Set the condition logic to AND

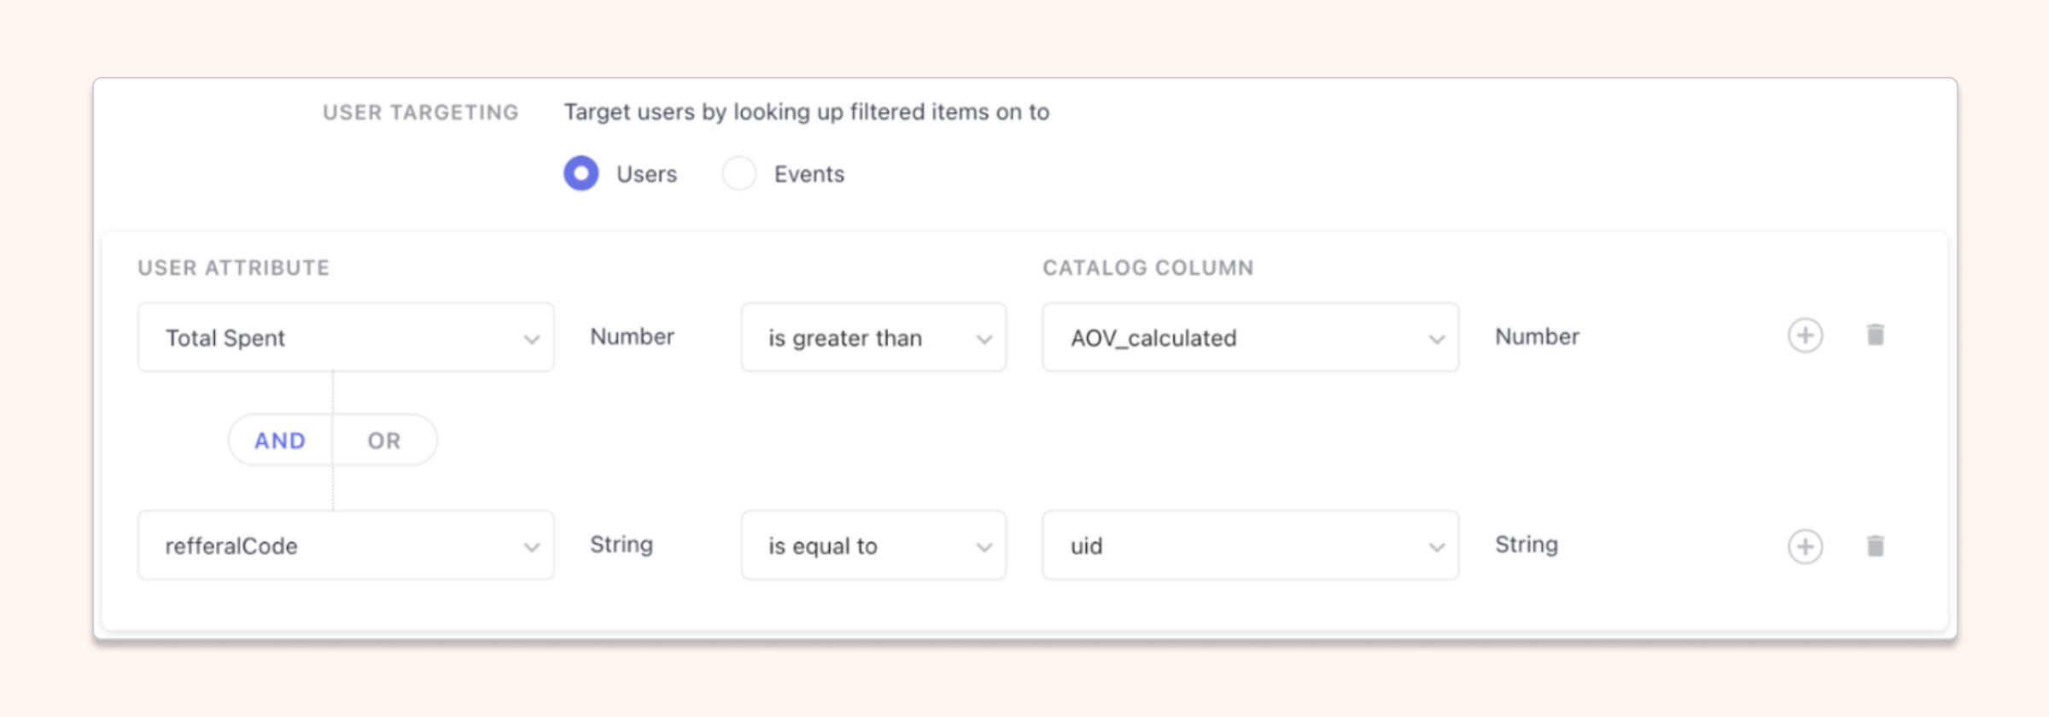coord(280,440)
